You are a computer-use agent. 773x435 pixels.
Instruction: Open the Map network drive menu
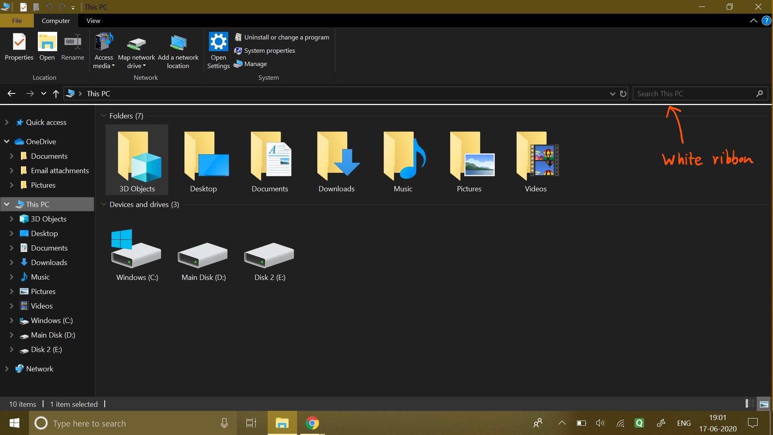point(136,51)
